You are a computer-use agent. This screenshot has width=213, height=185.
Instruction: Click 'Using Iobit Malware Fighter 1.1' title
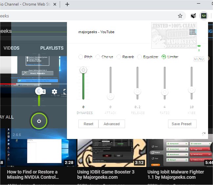coord(176,174)
